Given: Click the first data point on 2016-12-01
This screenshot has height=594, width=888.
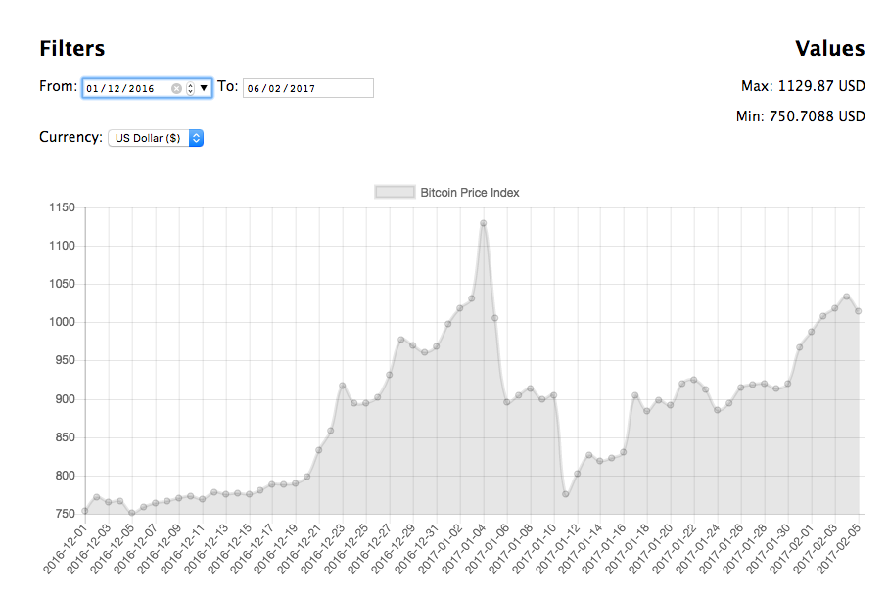Looking at the screenshot, I should (85, 511).
